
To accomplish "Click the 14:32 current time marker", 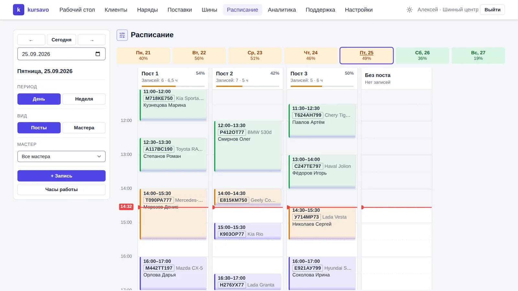I will click(x=126, y=207).
